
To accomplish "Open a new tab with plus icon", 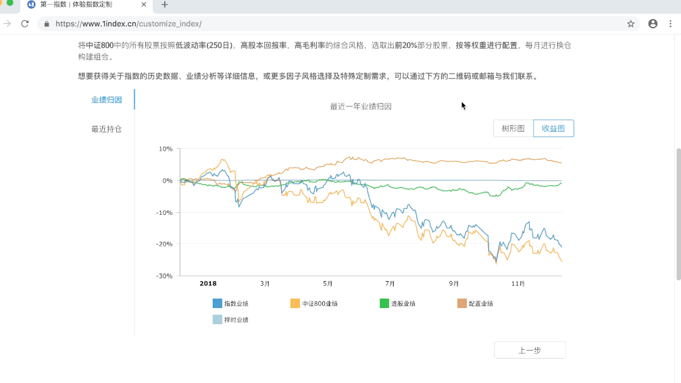I will point(164,5).
